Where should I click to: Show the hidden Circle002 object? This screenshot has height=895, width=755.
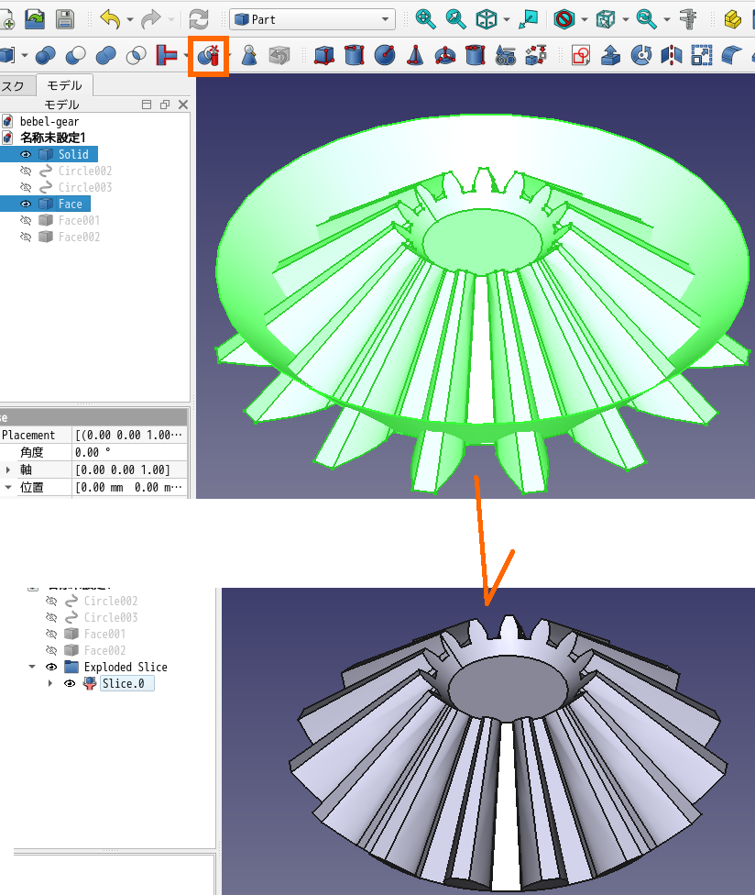[x=26, y=171]
